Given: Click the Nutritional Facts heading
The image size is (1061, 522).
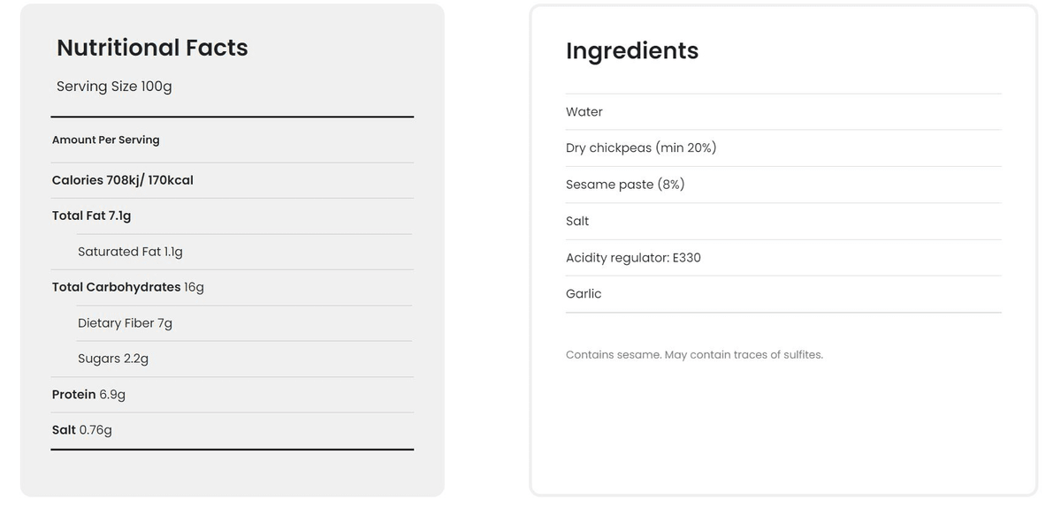Looking at the screenshot, I should (152, 48).
